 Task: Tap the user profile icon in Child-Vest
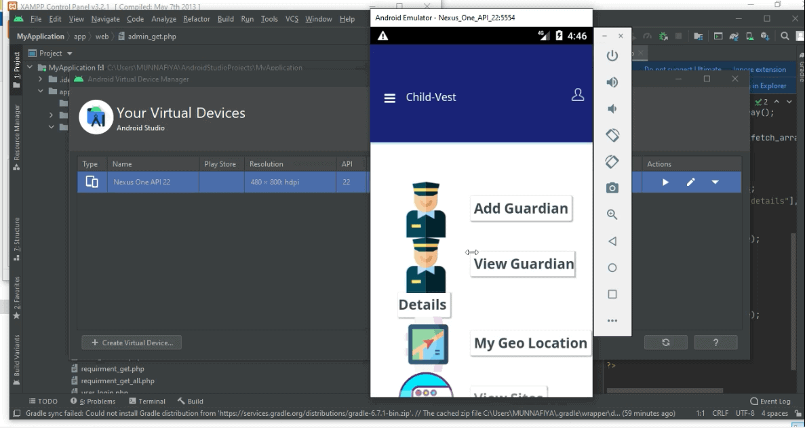pyautogui.click(x=578, y=95)
